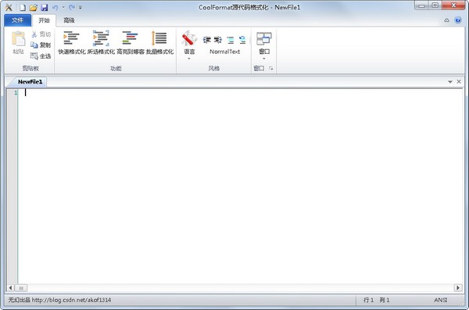Create a new file from quick access toolbar
This screenshot has height=310, width=469.
pyautogui.click(x=23, y=8)
